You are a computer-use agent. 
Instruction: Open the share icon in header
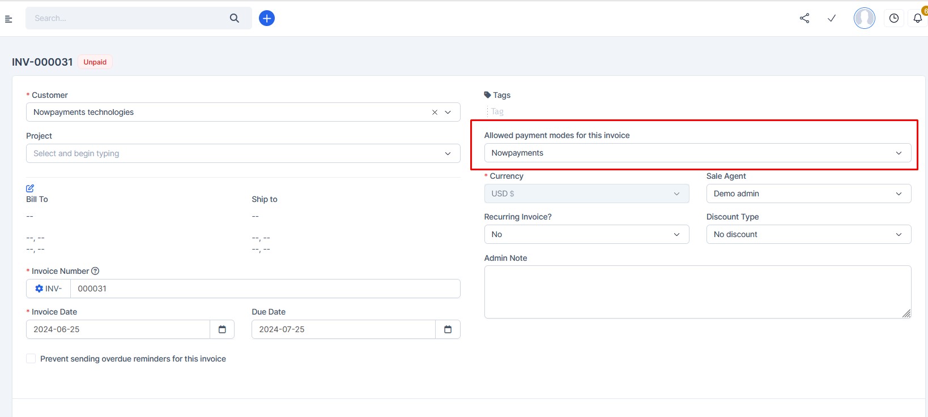[804, 18]
